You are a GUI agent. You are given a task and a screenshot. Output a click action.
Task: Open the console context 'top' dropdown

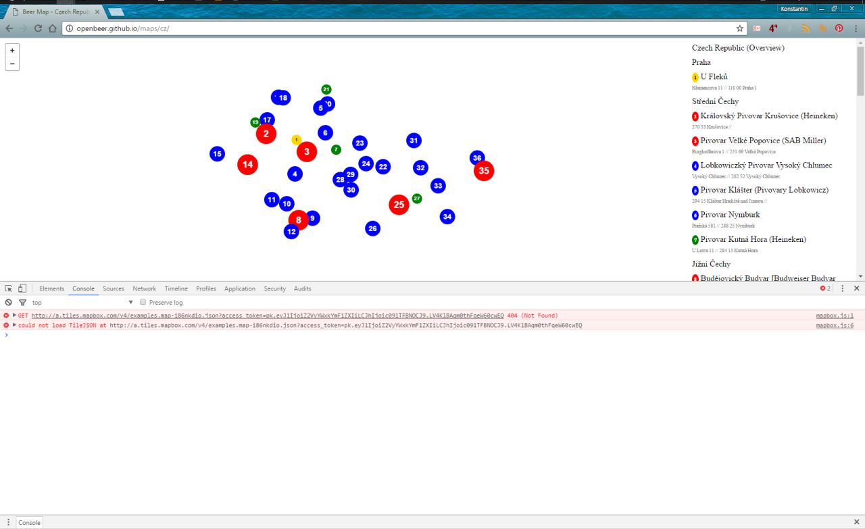[x=82, y=303]
